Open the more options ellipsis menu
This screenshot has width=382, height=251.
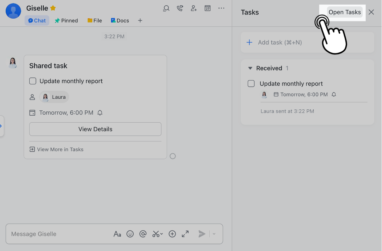point(221,8)
